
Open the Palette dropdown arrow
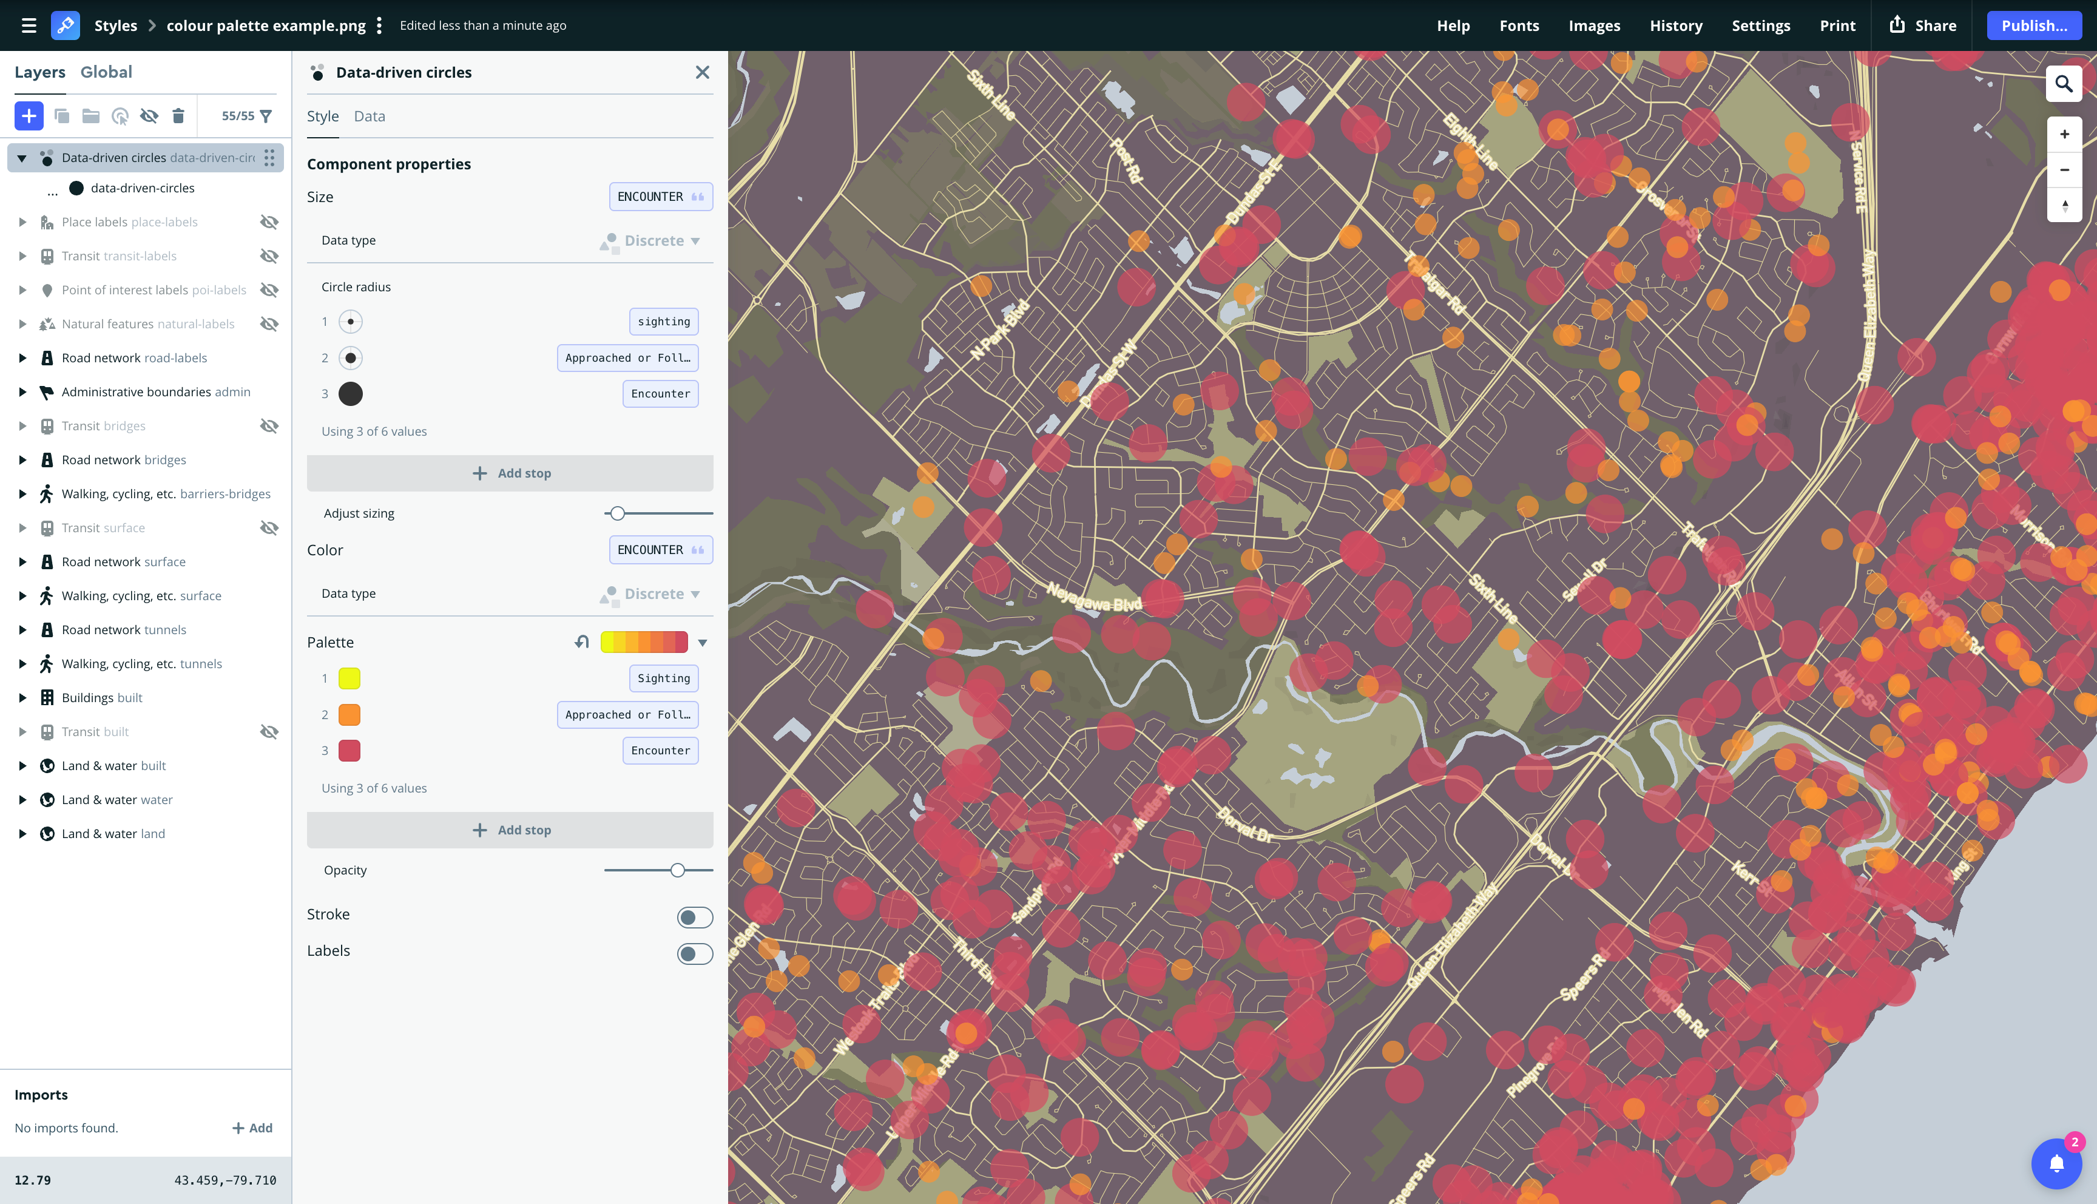tap(703, 643)
